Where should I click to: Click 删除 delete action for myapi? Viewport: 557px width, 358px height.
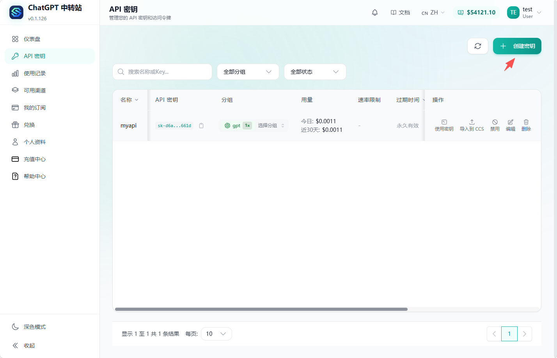point(526,125)
